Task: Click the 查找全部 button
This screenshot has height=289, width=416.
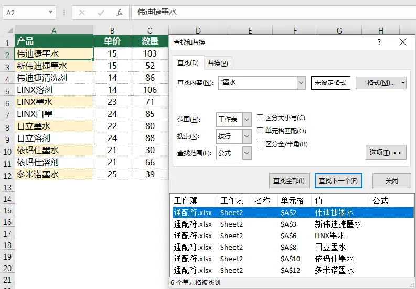Action: tap(289, 181)
